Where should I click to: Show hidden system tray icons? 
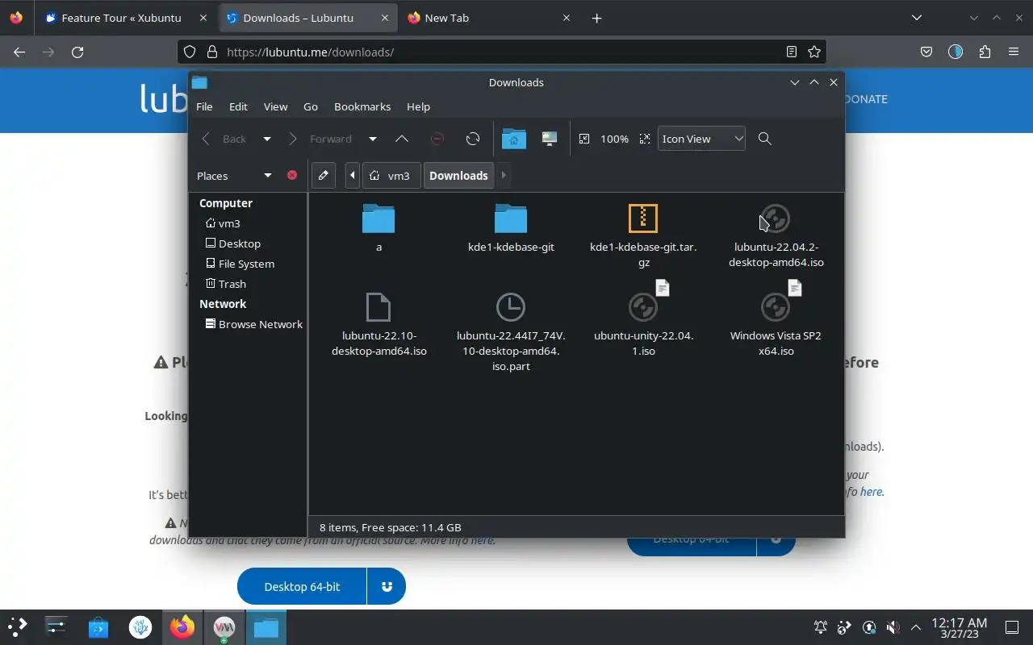pos(916,627)
